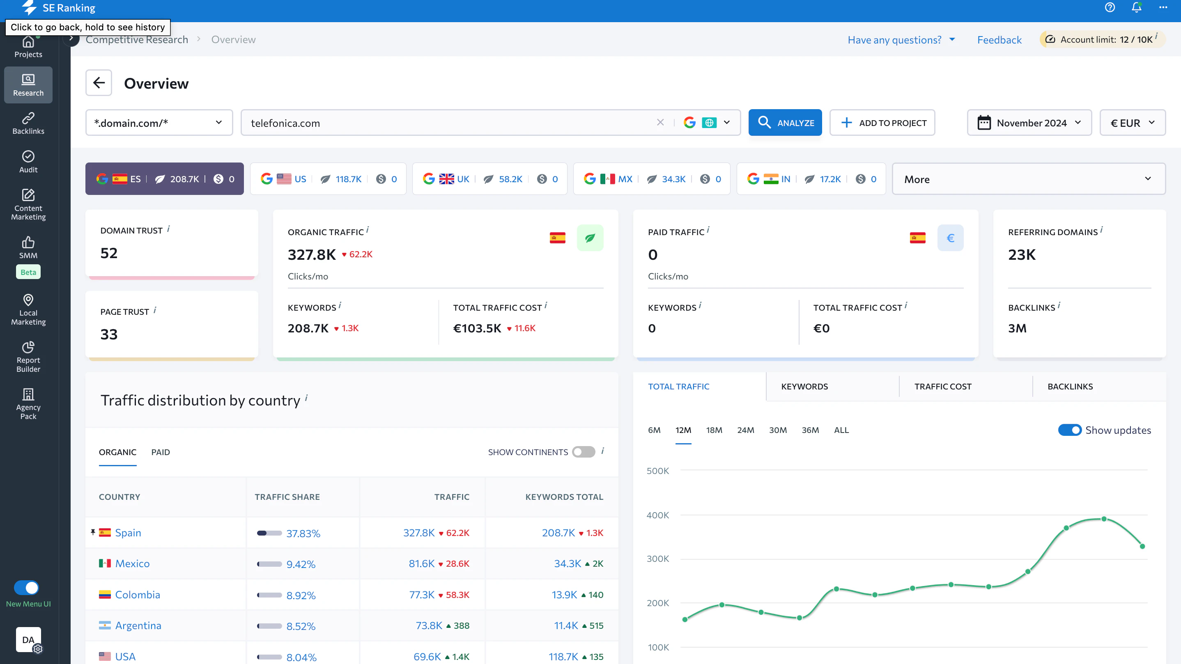The image size is (1181, 664).
Task: Open the *.domain.com/* scope dropdown
Action: coord(159,123)
